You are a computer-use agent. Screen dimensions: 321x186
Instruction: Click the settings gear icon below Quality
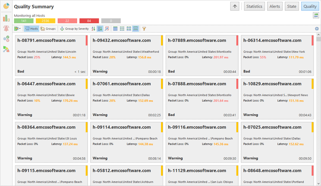[317, 29]
